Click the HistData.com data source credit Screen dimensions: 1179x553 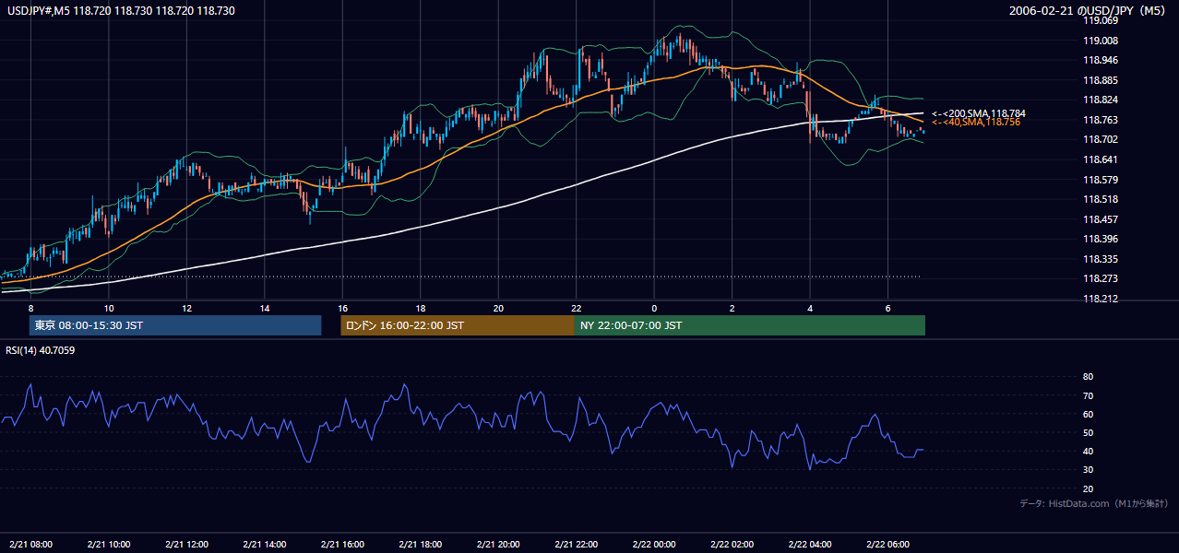pyautogui.click(x=1094, y=503)
